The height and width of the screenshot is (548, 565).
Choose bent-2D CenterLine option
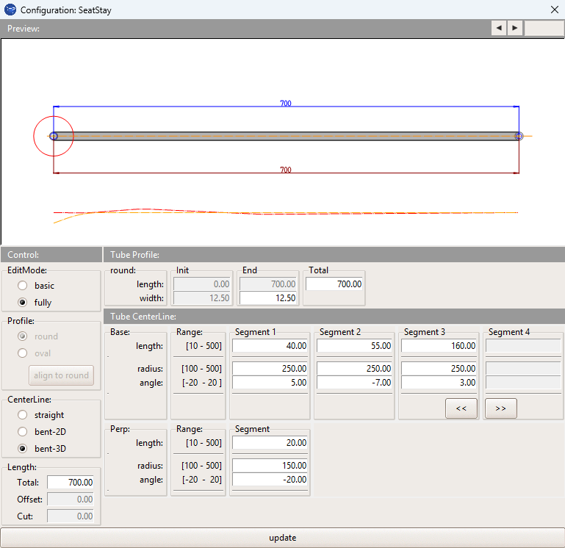pyautogui.click(x=24, y=431)
